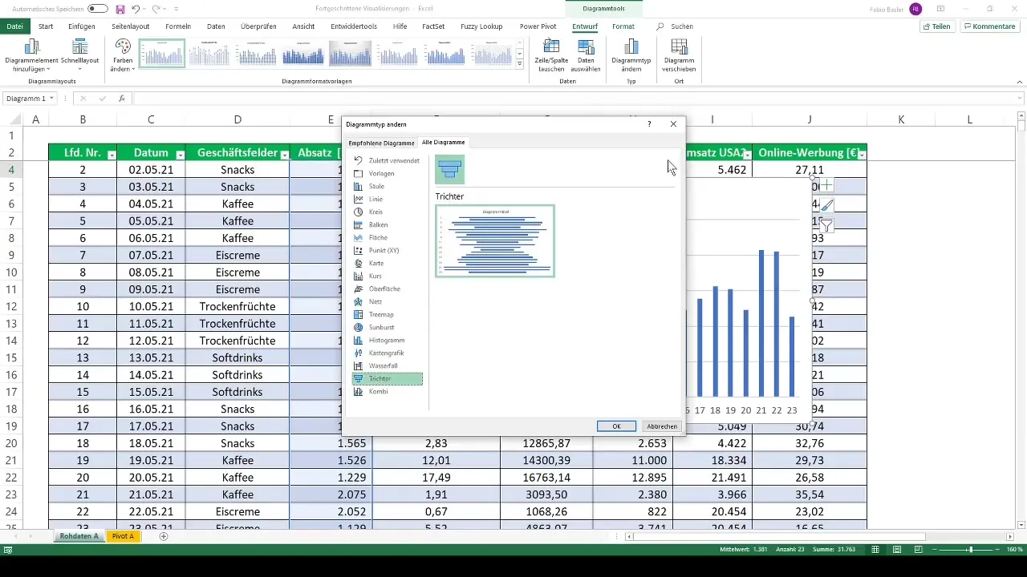Expand the chart styles gallery More arrow

[x=520, y=63]
